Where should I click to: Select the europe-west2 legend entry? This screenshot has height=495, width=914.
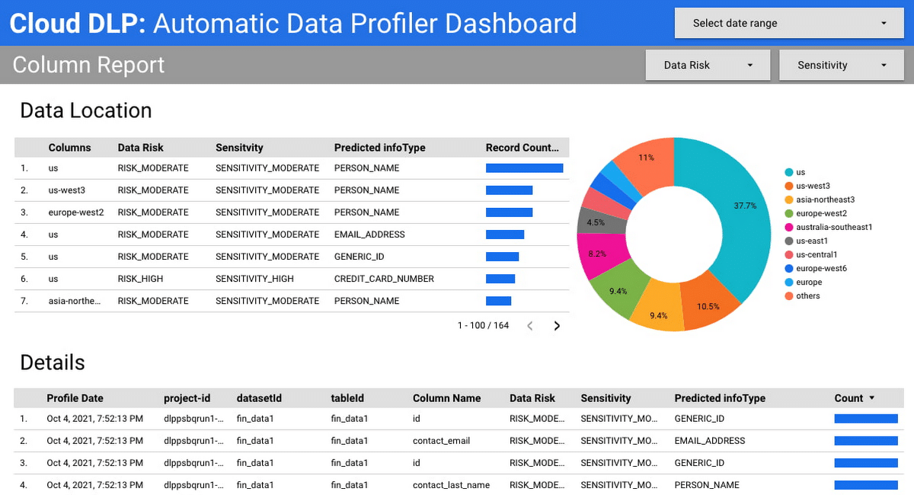point(816,213)
